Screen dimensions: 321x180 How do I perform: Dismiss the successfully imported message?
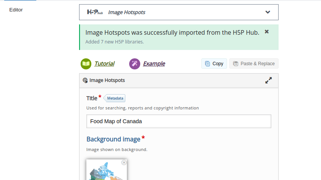point(267,32)
